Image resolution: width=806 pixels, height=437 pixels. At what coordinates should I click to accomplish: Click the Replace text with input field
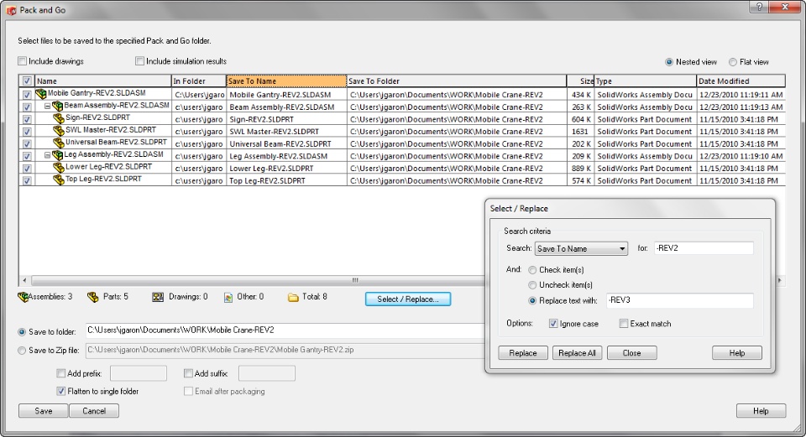click(679, 300)
